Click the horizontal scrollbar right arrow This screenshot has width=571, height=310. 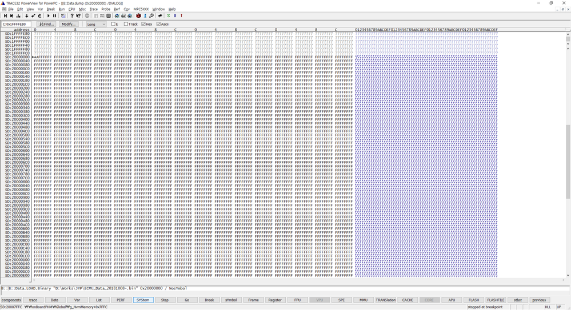(562, 280)
